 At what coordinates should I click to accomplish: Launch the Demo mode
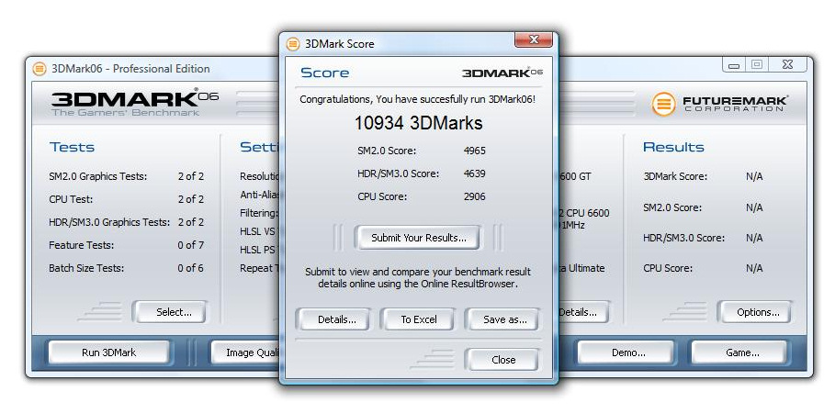[628, 352]
